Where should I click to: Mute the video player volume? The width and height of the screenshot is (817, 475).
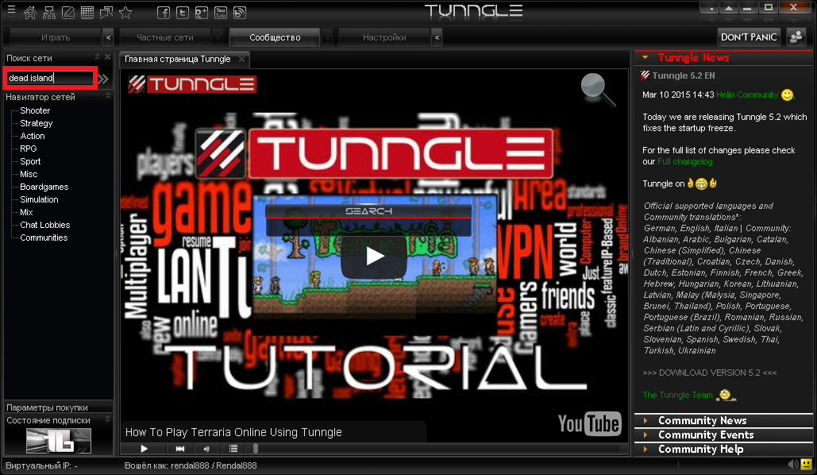(x=206, y=449)
